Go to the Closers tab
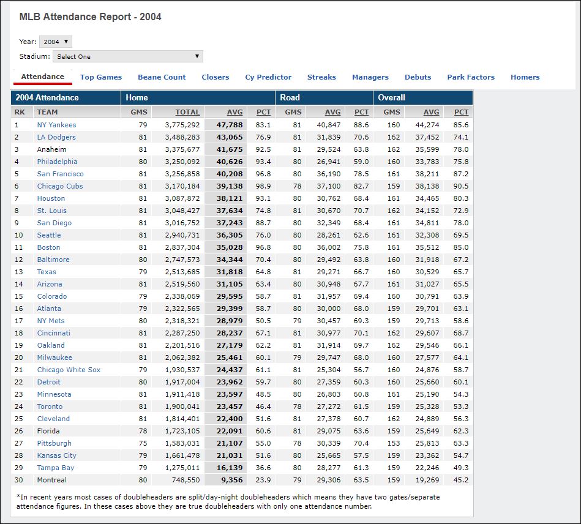581x524 pixels. point(216,77)
